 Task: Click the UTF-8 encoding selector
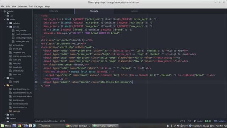182,121
